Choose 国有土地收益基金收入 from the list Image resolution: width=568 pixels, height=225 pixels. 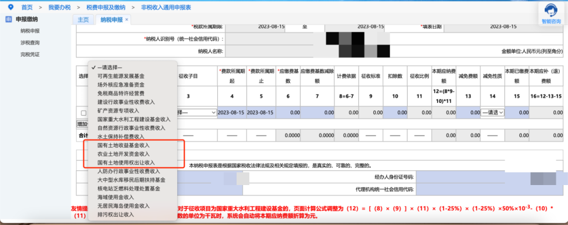(124, 145)
